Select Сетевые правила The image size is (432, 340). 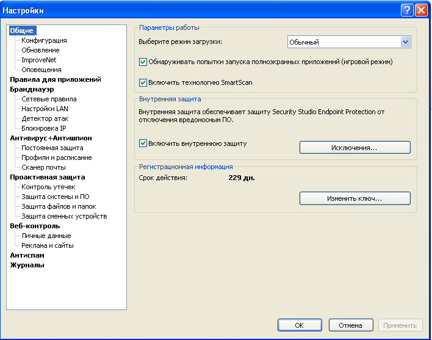coord(49,99)
